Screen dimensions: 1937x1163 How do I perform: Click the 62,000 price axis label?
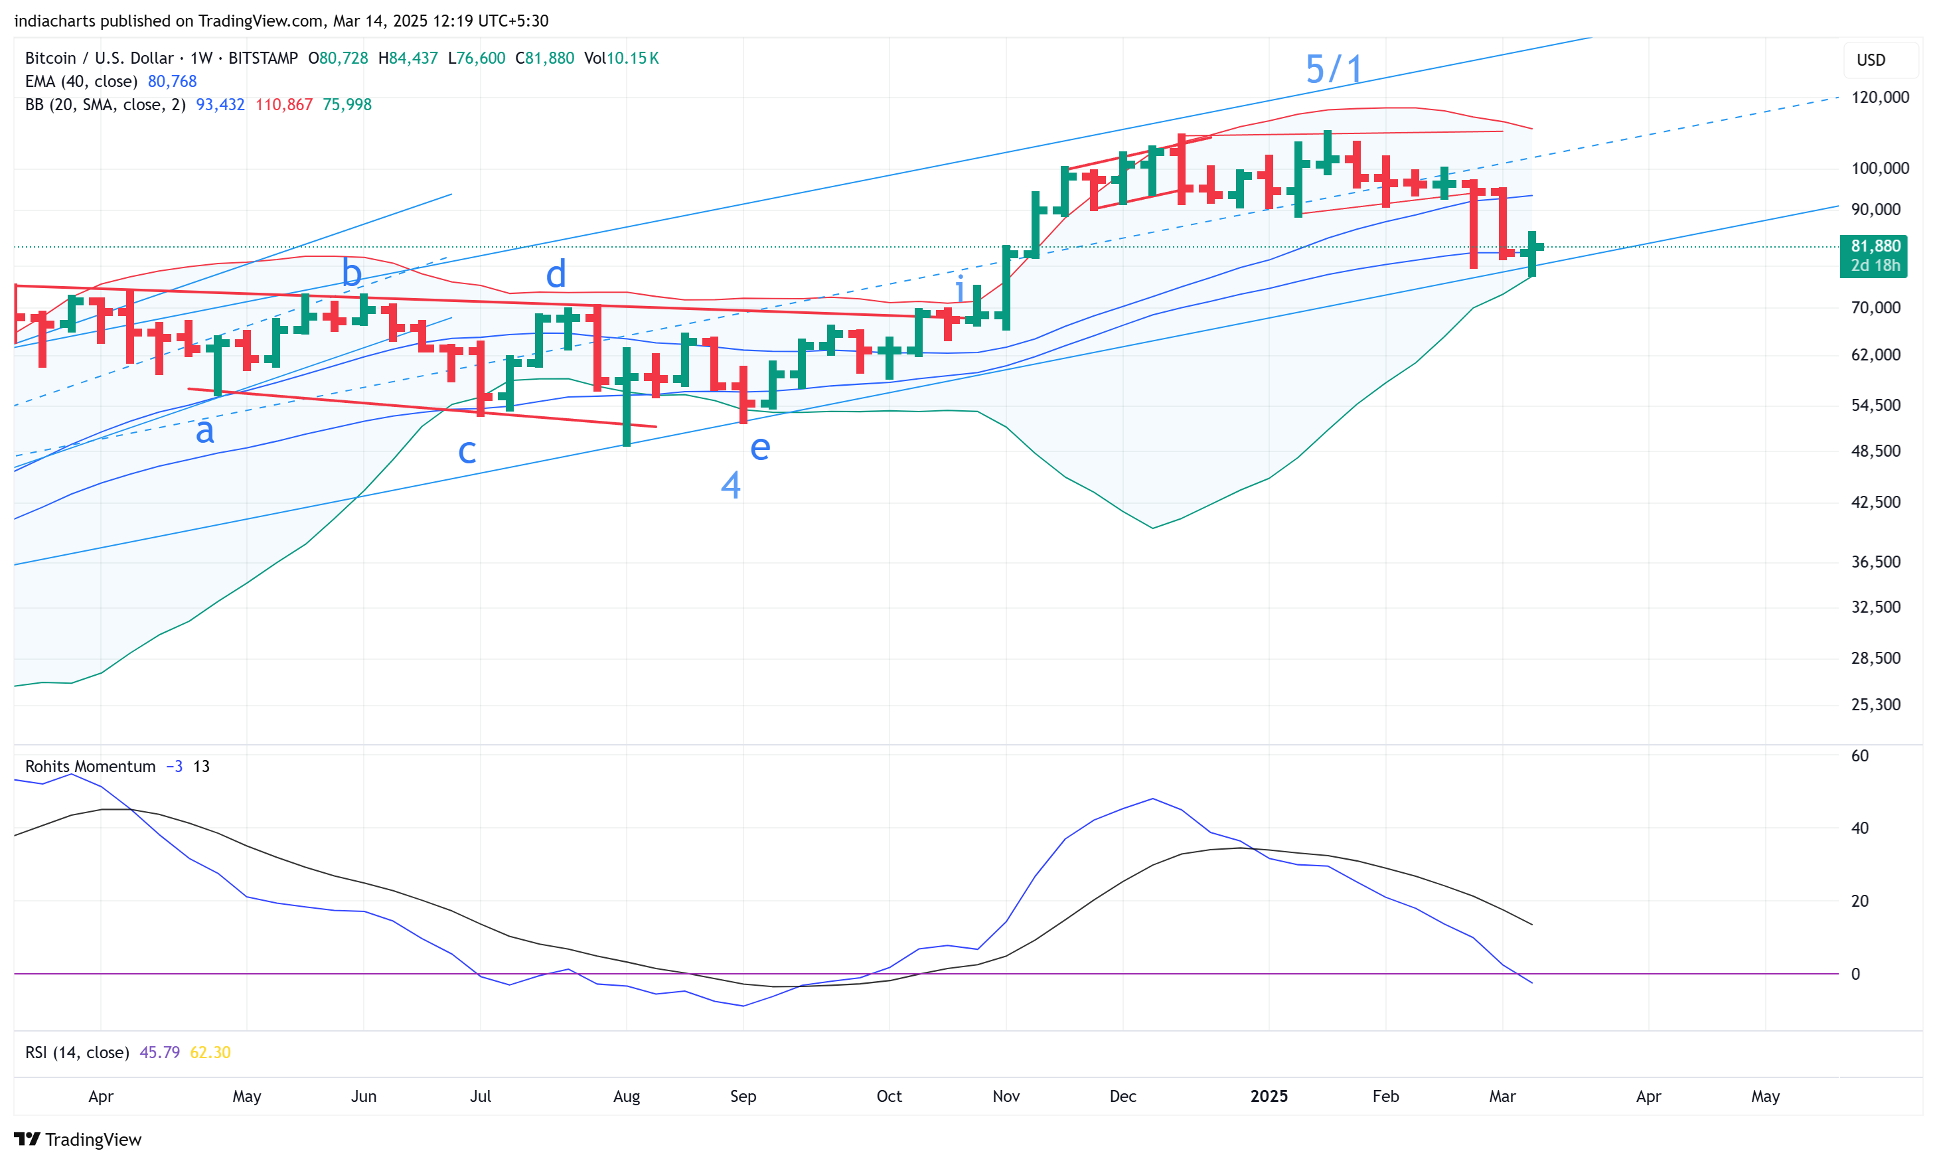click(1875, 355)
